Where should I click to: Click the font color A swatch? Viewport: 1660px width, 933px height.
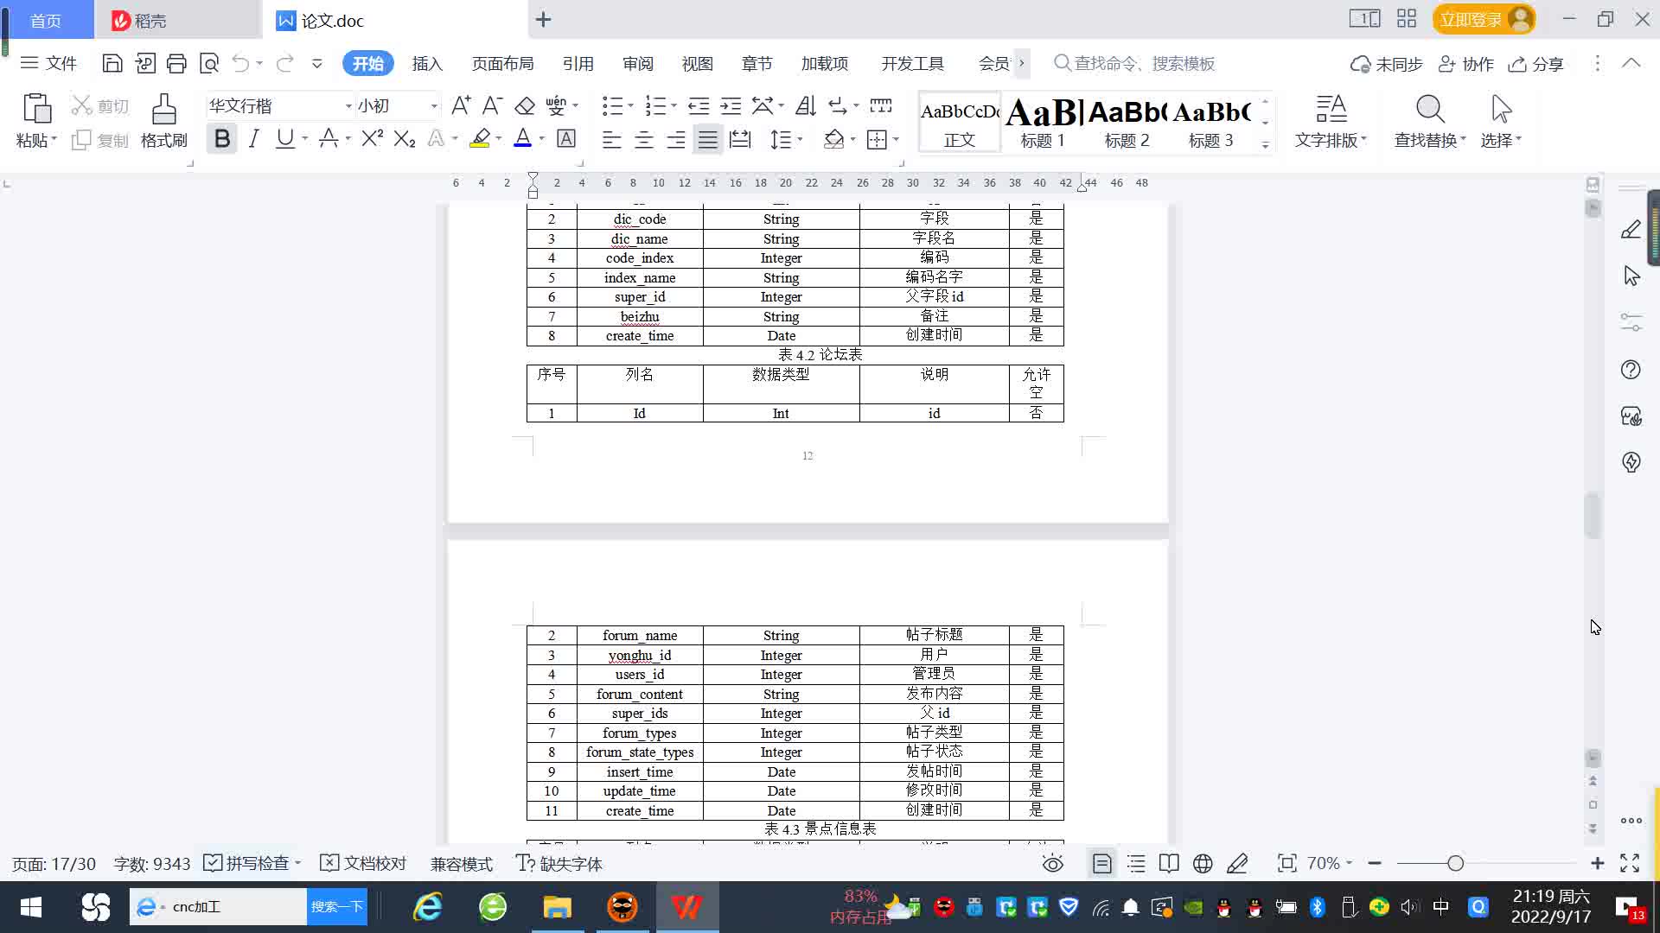(x=522, y=138)
